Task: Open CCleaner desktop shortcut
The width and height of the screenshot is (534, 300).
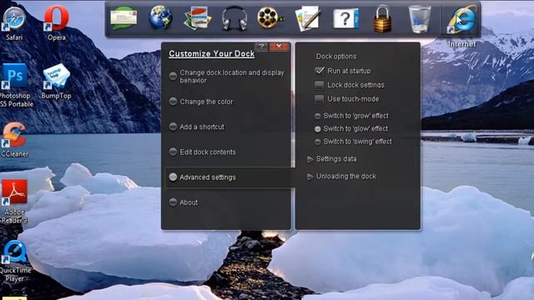Action: (x=14, y=140)
